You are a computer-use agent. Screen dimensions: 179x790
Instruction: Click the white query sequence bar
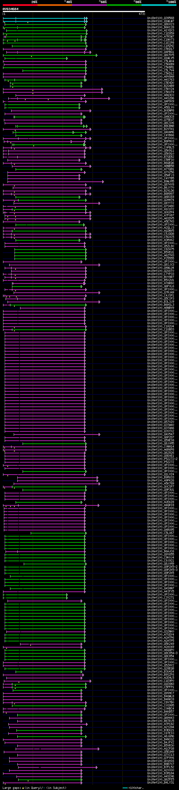[x=74, y=12]
